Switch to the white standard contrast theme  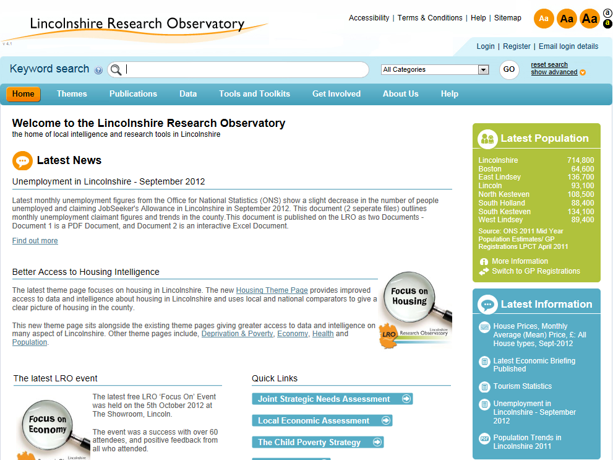click(607, 13)
